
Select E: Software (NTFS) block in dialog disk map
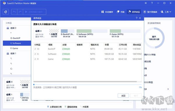[x=92, y=33]
